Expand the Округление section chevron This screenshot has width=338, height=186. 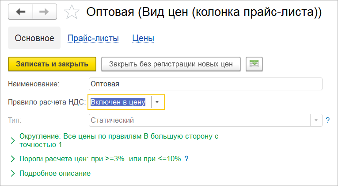pyautogui.click(x=12, y=140)
